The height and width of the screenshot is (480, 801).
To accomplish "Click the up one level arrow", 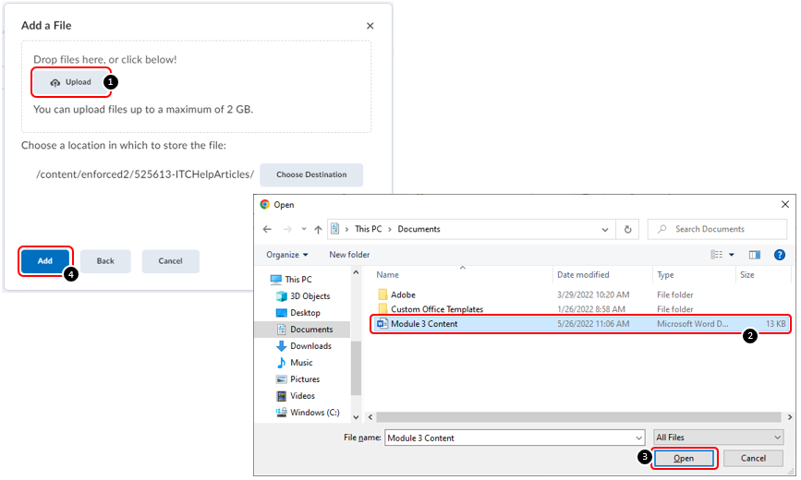I will (318, 229).
